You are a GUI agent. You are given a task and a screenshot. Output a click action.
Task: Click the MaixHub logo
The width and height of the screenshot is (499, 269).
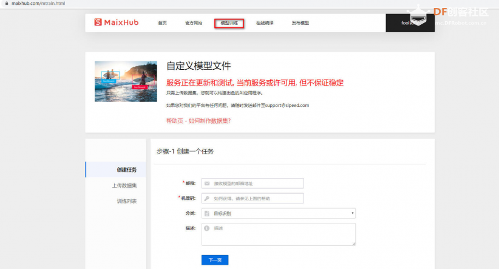pyautogui.click(x=116, y=22)
